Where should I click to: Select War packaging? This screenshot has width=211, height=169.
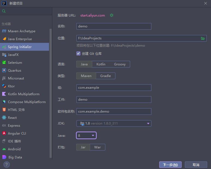(97, 147)
